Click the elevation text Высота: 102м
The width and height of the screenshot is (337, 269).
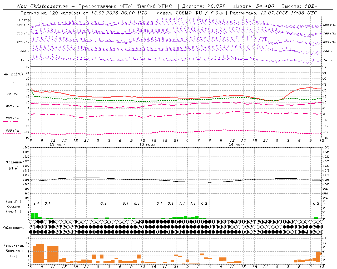(x=299, y=6)
